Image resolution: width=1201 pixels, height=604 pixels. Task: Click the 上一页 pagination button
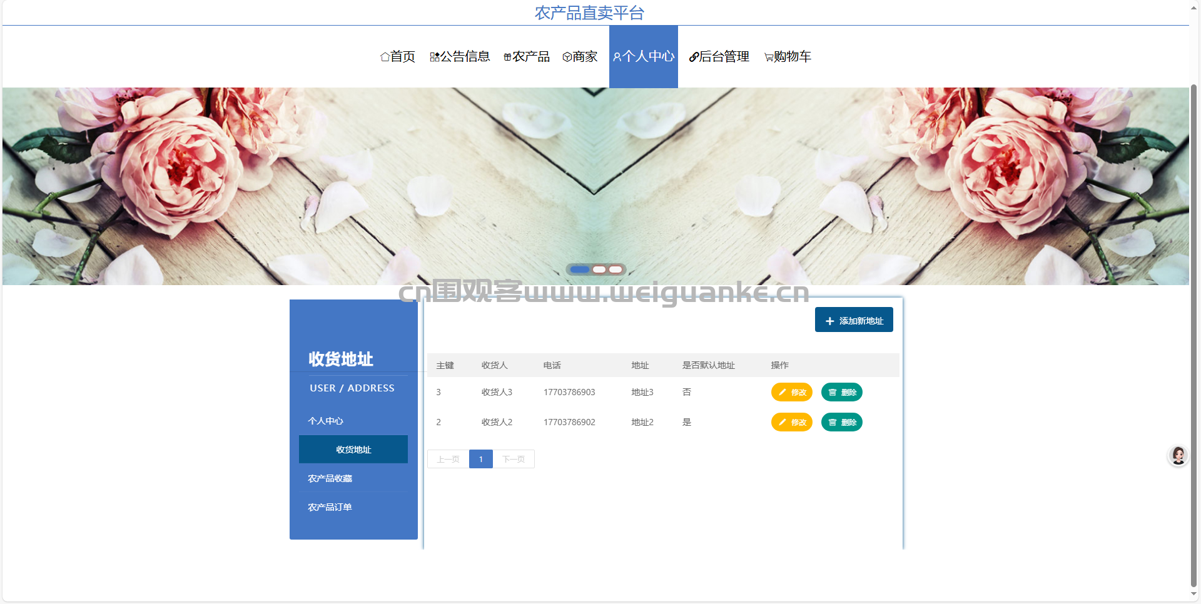pyautogui.click(x=448, y=459)
